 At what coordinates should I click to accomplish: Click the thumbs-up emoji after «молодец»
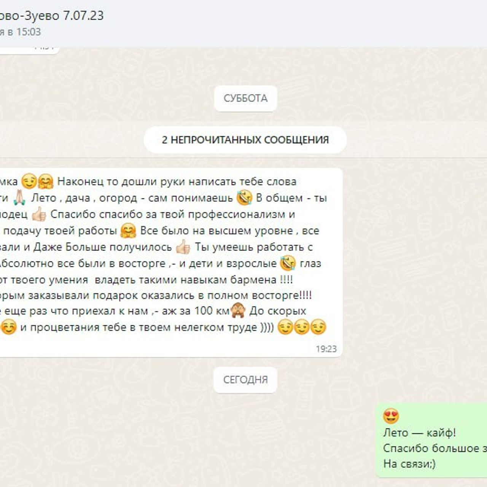[38, 214]
